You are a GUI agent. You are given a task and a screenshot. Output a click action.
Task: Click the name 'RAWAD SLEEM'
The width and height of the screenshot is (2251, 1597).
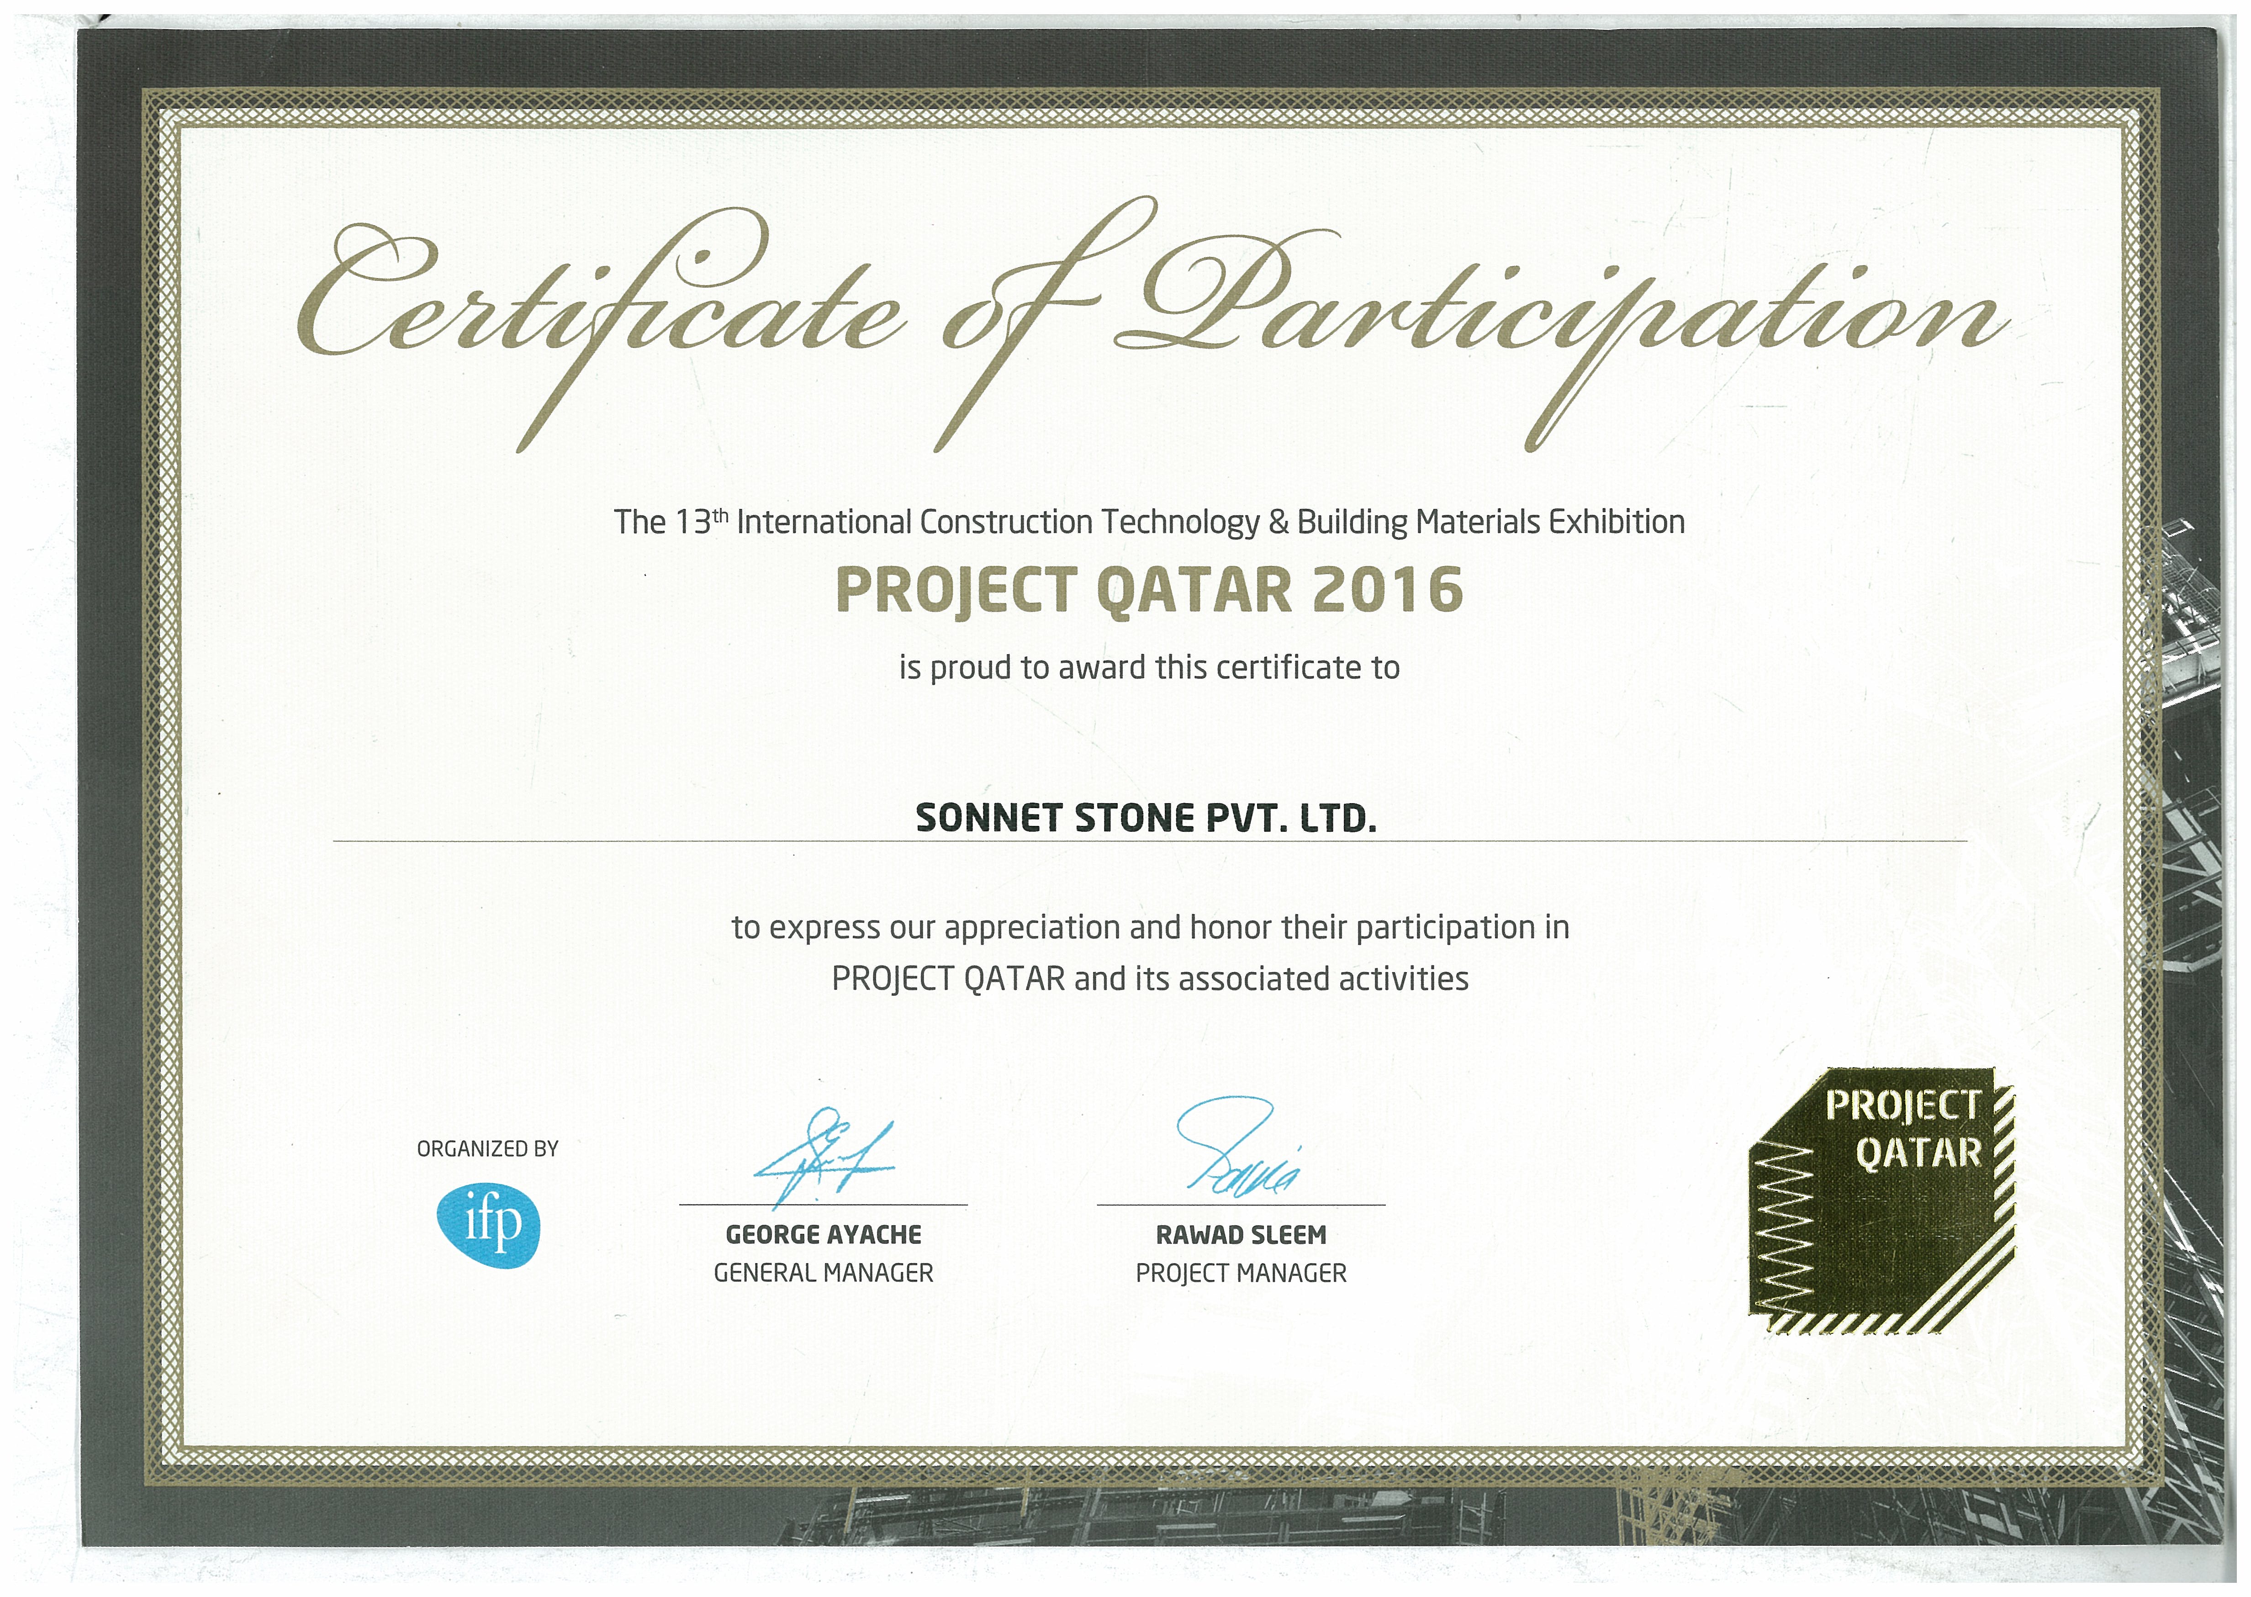(1241, 1235)
